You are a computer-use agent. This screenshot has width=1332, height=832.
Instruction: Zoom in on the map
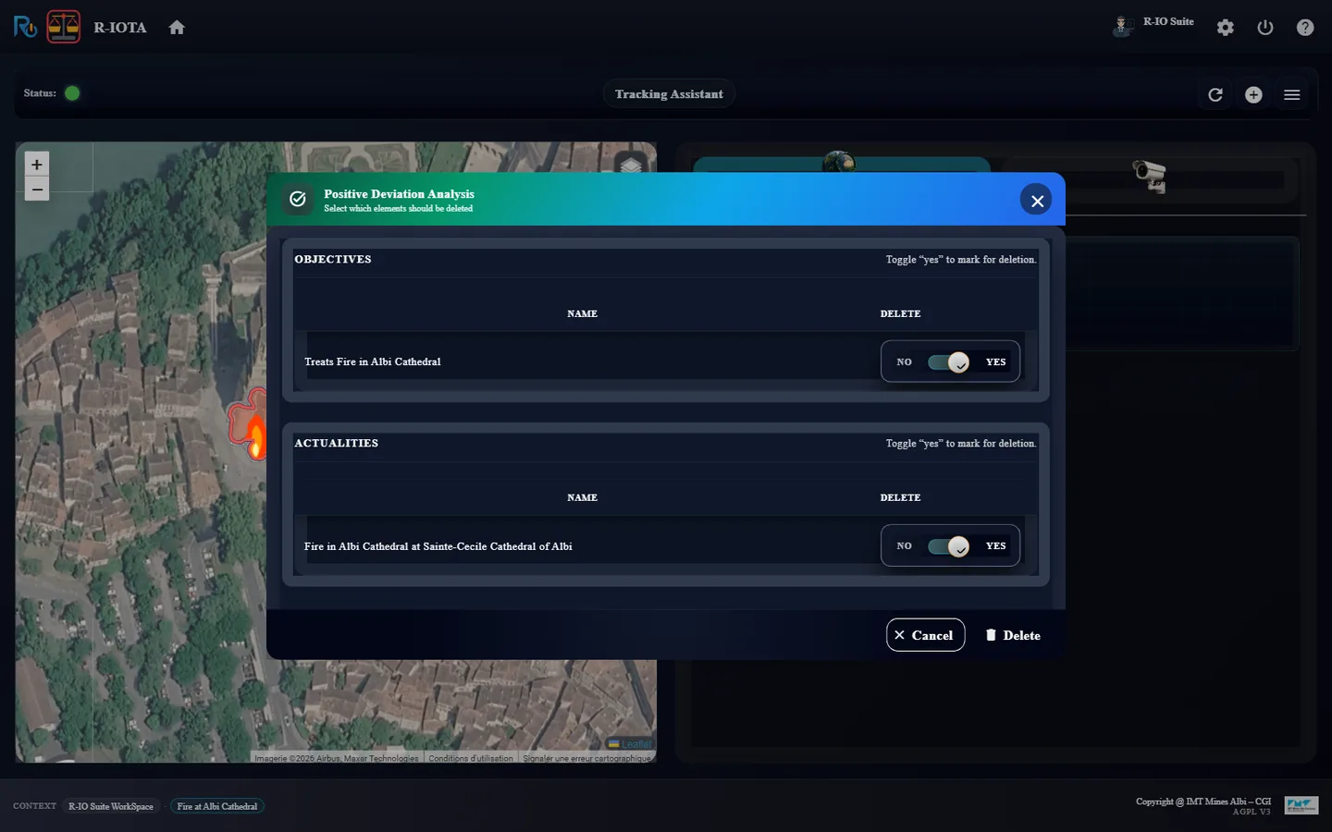click(37, 165)
